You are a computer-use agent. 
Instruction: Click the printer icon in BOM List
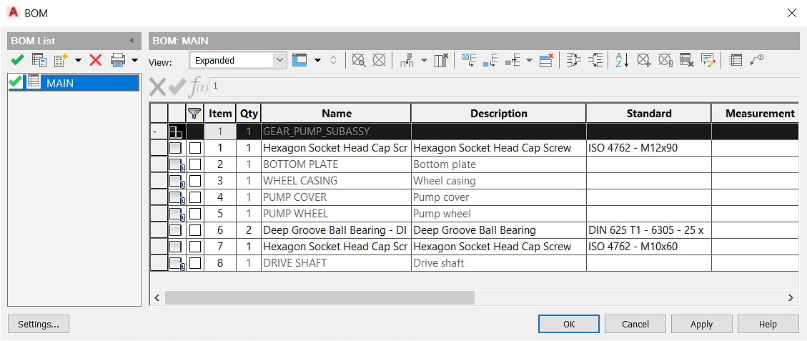(x=118, y=61)
